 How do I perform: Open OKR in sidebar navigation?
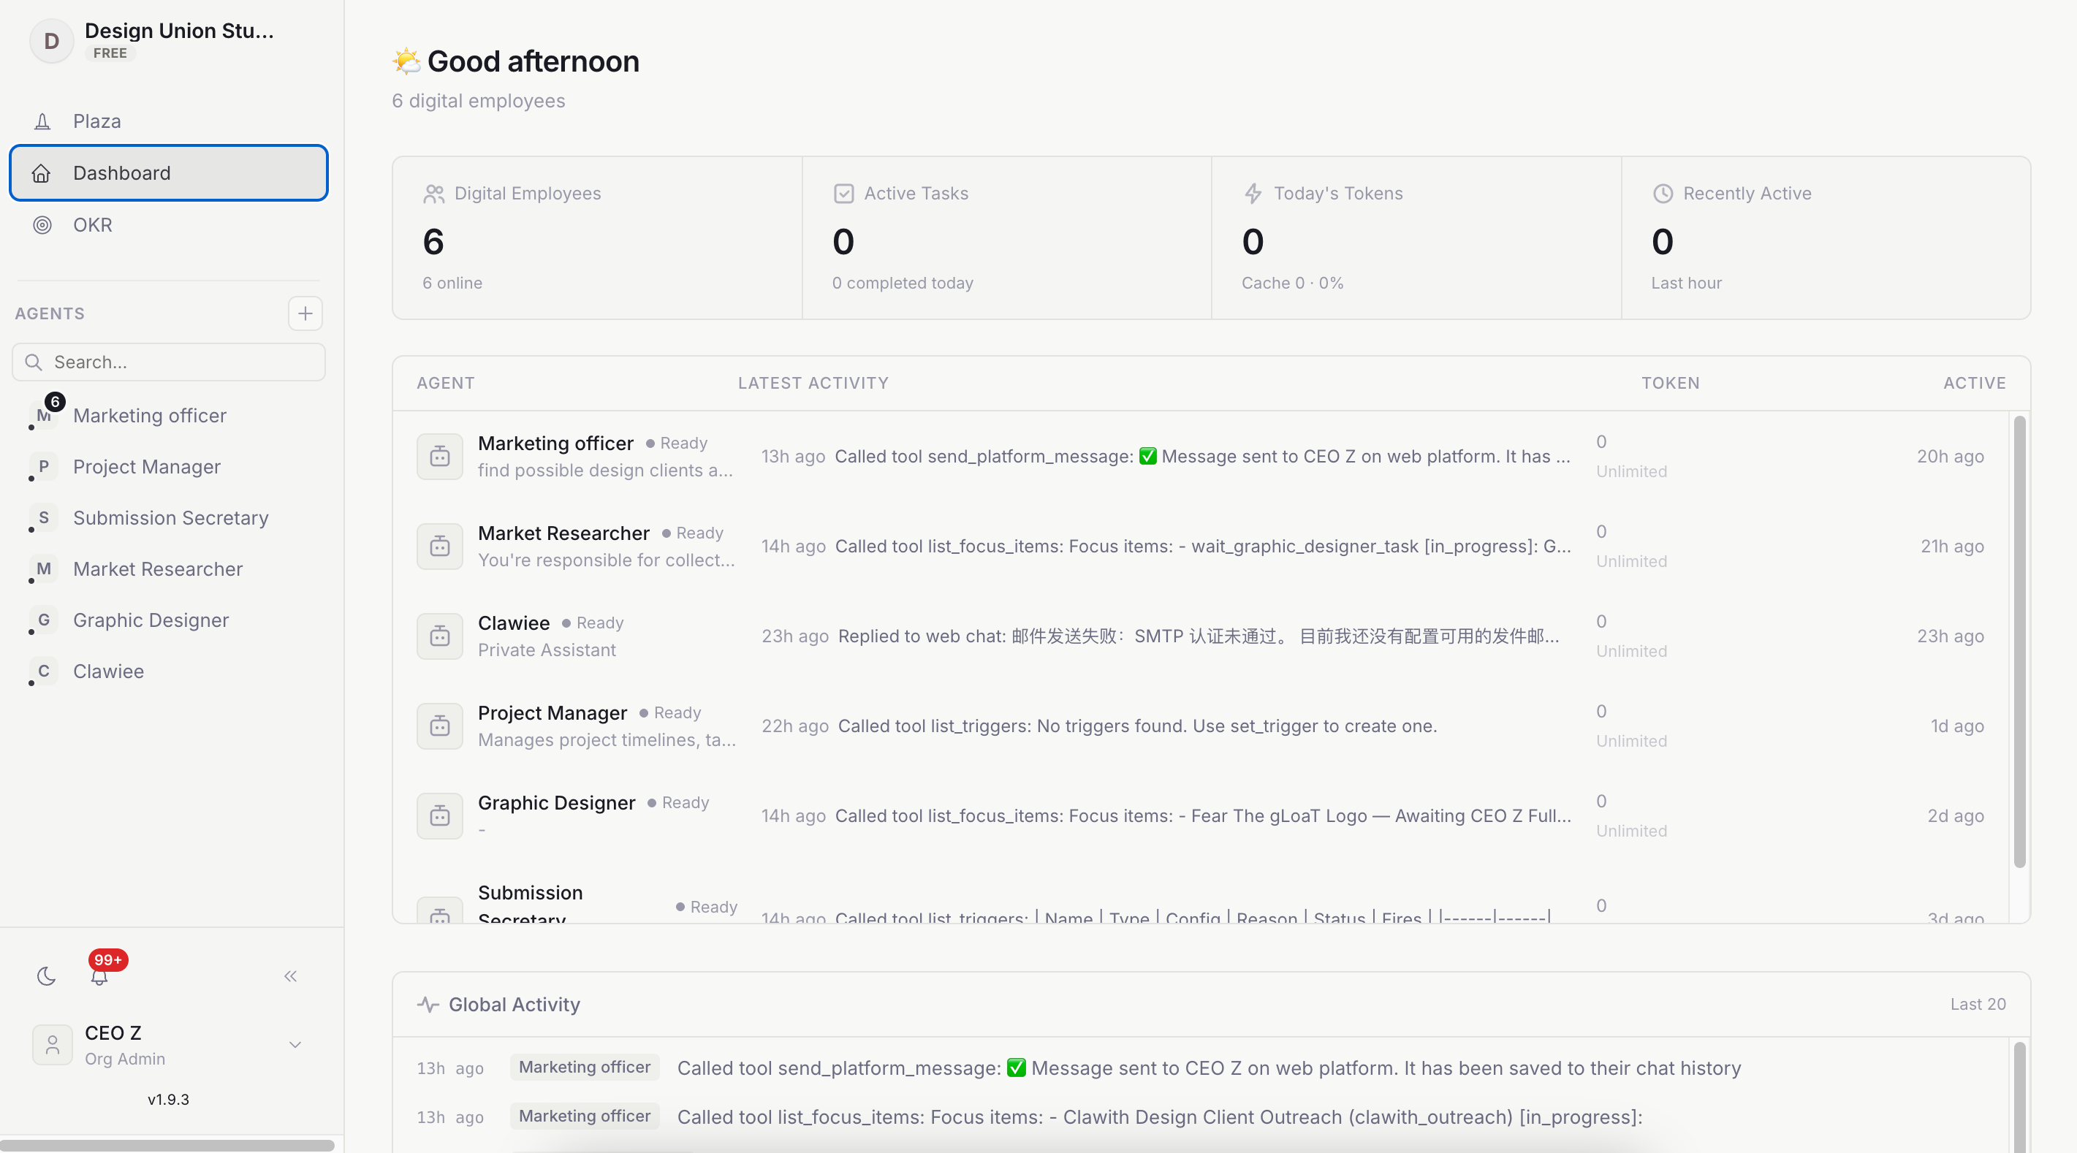(x=169, y=225)
